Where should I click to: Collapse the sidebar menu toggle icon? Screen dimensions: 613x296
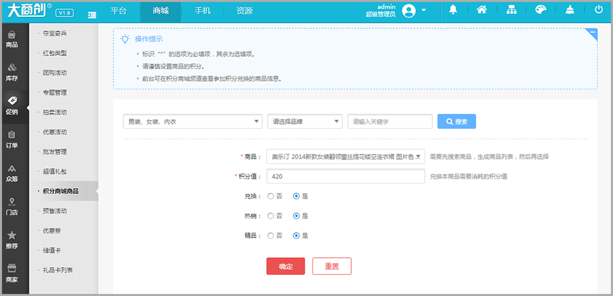(92, 14)
